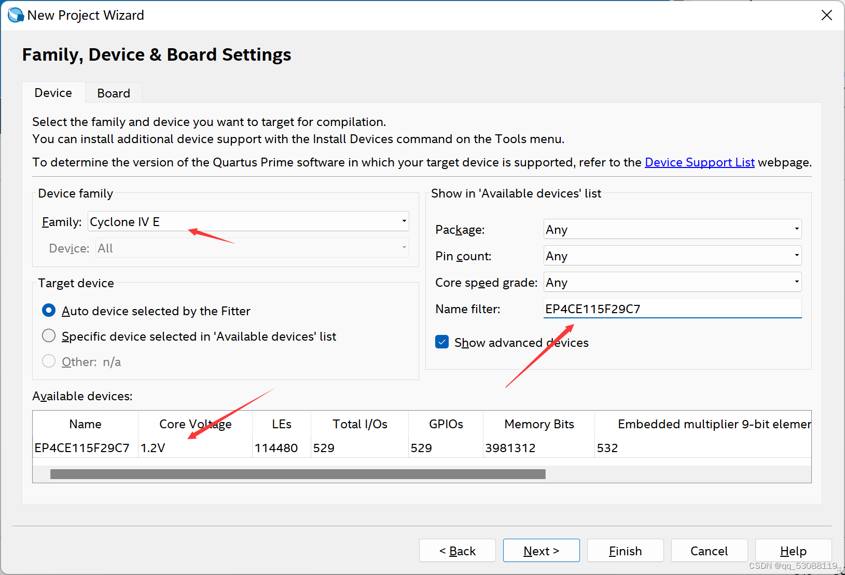Open the Family dropdown showing Cyclone IV E
This screenshot has width=845, height=575.
(x=248, y=221)
